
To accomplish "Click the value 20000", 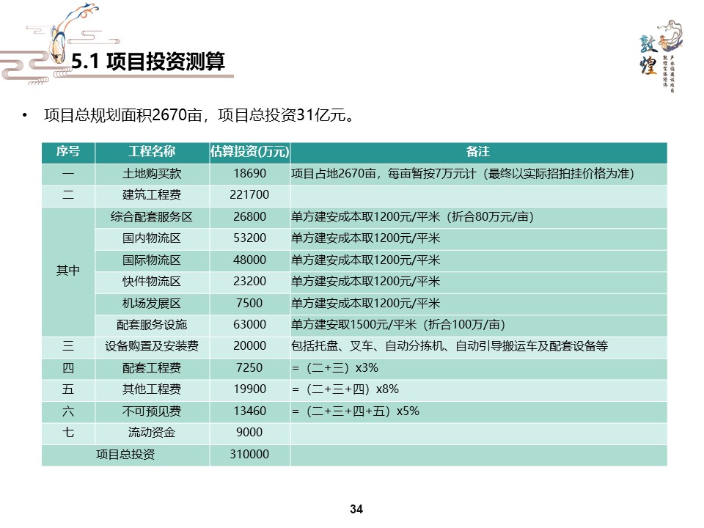I will click(249, 346).
